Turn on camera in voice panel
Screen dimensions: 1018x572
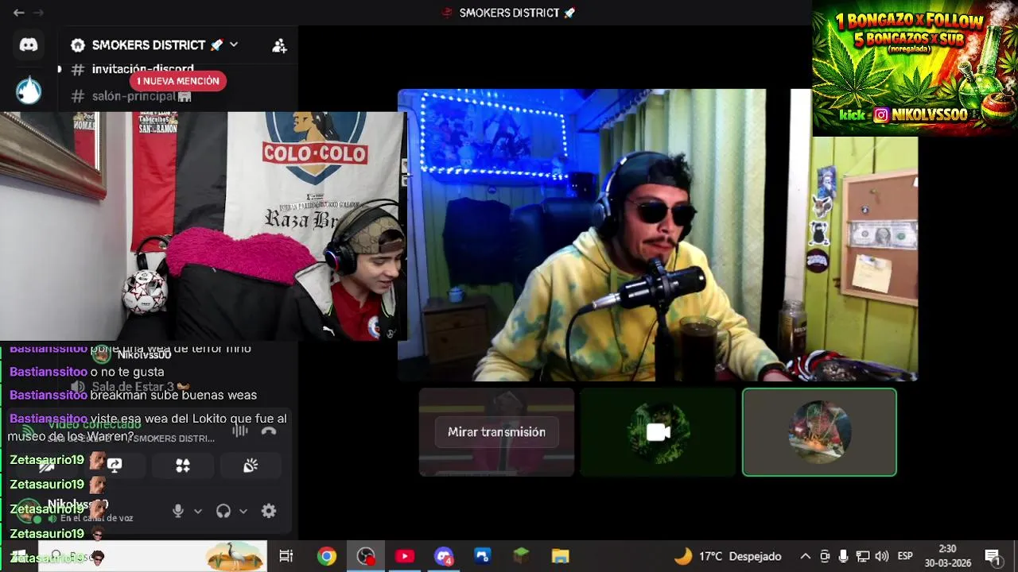46,466
